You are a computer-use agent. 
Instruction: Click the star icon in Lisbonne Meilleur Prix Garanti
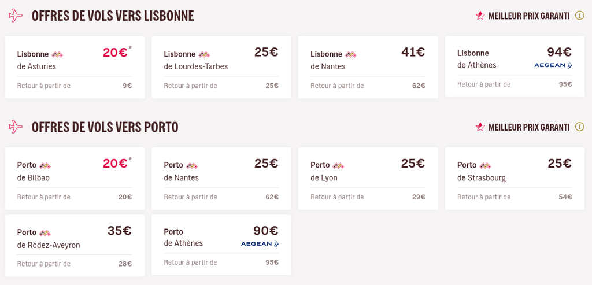pos(480,16)
